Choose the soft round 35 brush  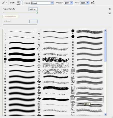(19, 99)
